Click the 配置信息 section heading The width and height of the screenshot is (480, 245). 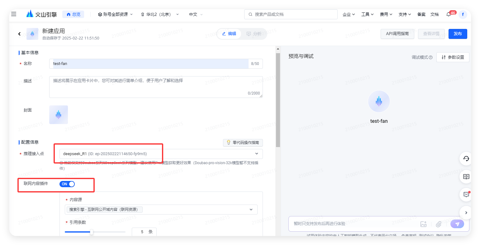30,142
